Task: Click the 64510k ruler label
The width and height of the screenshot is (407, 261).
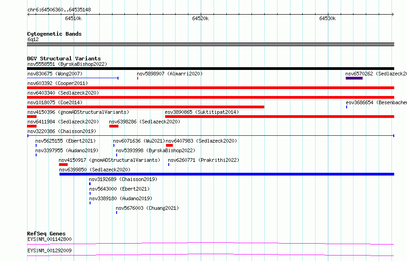Action: 73,18
